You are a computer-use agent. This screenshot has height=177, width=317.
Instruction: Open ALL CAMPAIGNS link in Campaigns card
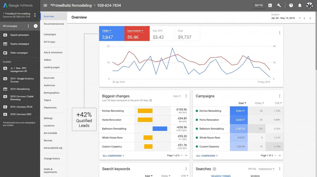207,156
